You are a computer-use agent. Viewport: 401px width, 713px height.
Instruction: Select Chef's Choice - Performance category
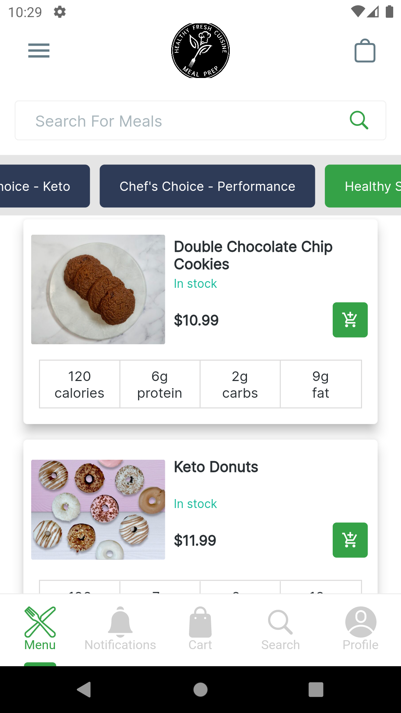coord(207,186)
